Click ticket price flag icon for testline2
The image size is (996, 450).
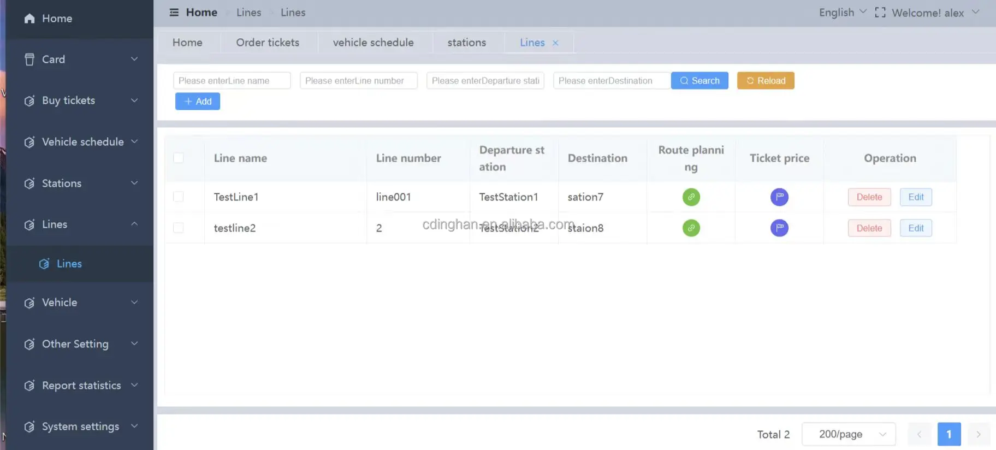tap(779, 228)
